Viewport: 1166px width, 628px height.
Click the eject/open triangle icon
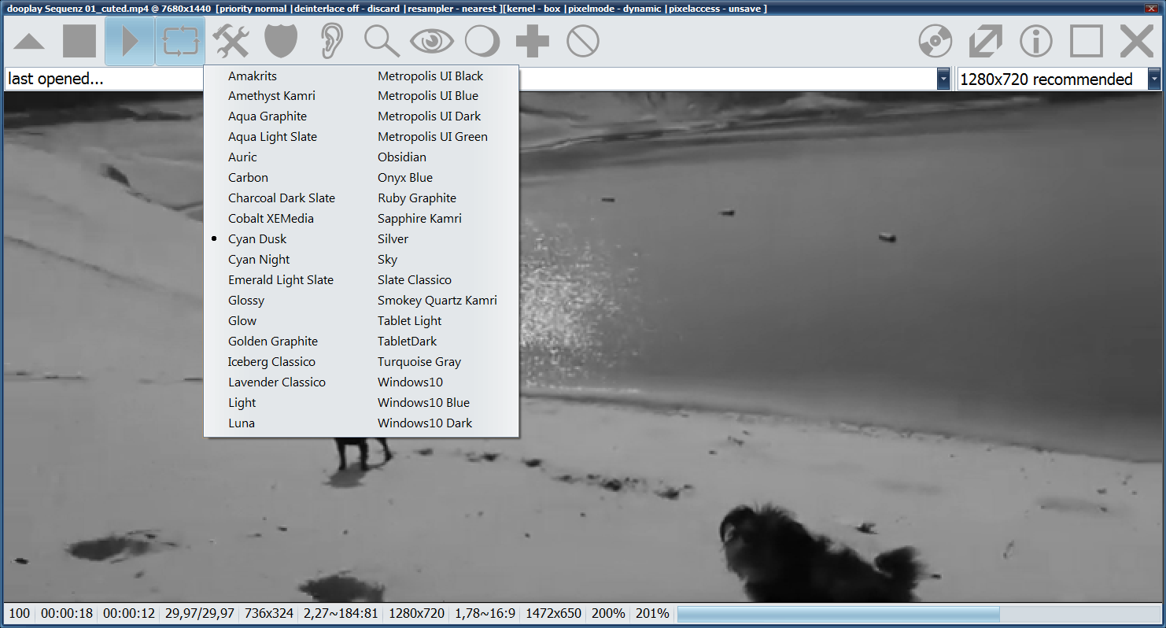(29, 41)
